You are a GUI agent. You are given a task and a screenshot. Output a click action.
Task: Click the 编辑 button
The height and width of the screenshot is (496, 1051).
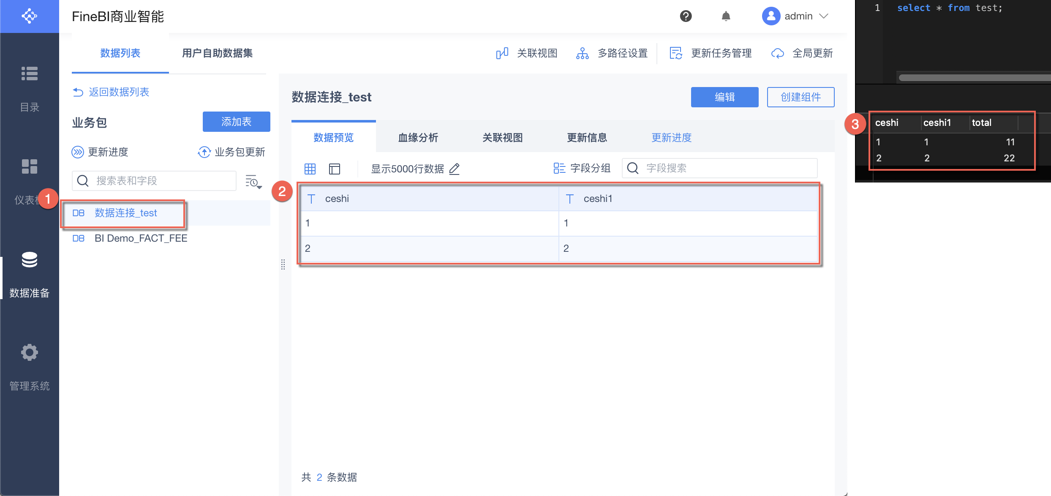[724, 97]
